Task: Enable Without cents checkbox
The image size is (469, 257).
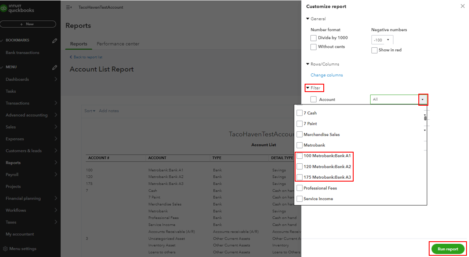Action: pyautogui.click(x=313, y=47)
